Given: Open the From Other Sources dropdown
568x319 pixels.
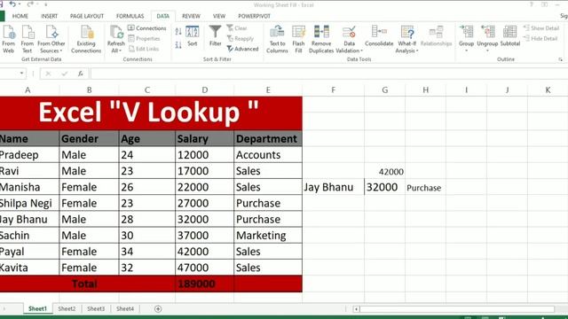Looking at the screenshot, I should (51, 39).
